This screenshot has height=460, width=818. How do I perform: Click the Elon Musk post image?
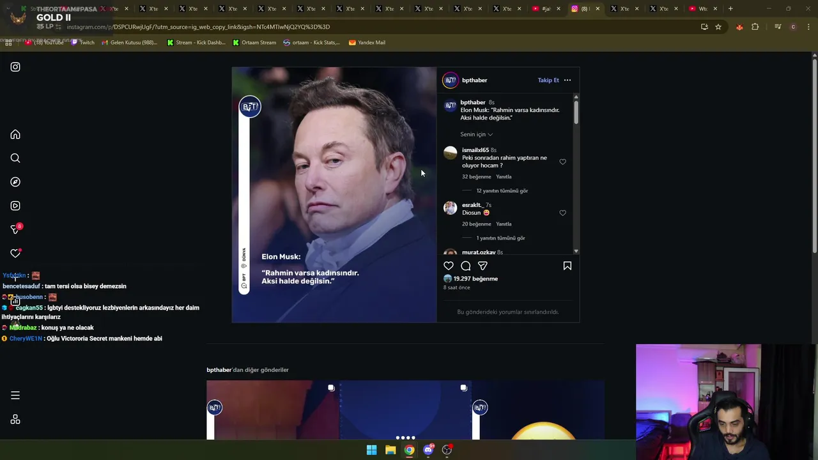(334, 195)
